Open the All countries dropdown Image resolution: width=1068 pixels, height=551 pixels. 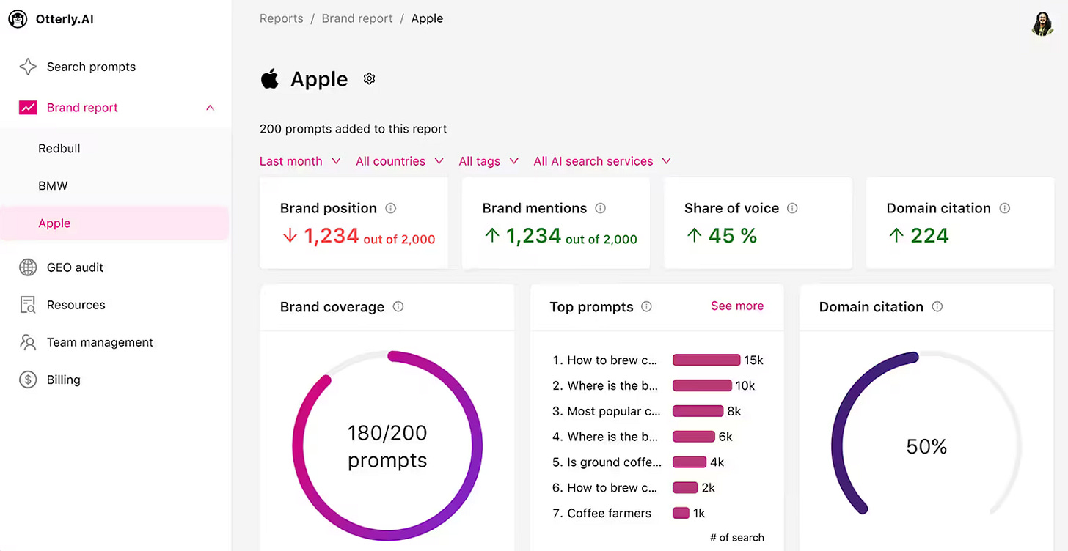pos(399,160)
